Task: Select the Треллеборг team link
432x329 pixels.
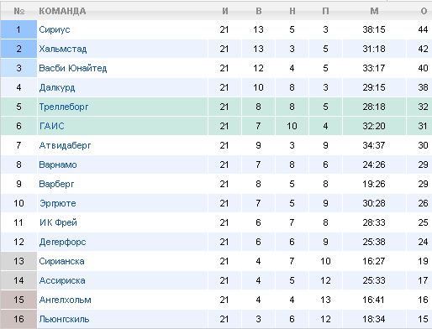Action: point(64,107)
